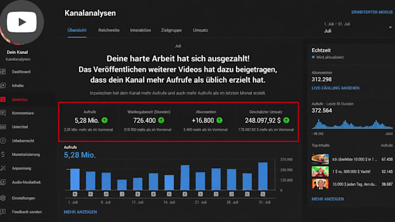Open the Urheberrecht copyright icon
This screenshot has height=222, width=395.
3,140
